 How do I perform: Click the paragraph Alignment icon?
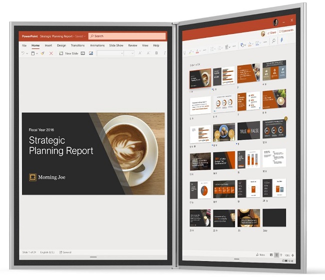point(227,47)
